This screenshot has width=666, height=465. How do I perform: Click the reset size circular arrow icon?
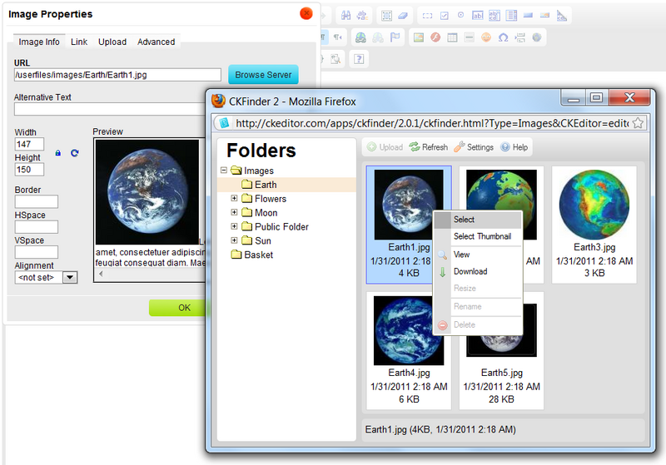point(75,153)
